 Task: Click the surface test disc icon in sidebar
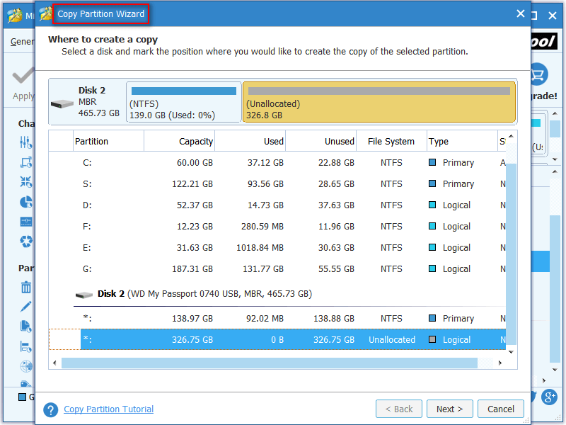26,366
